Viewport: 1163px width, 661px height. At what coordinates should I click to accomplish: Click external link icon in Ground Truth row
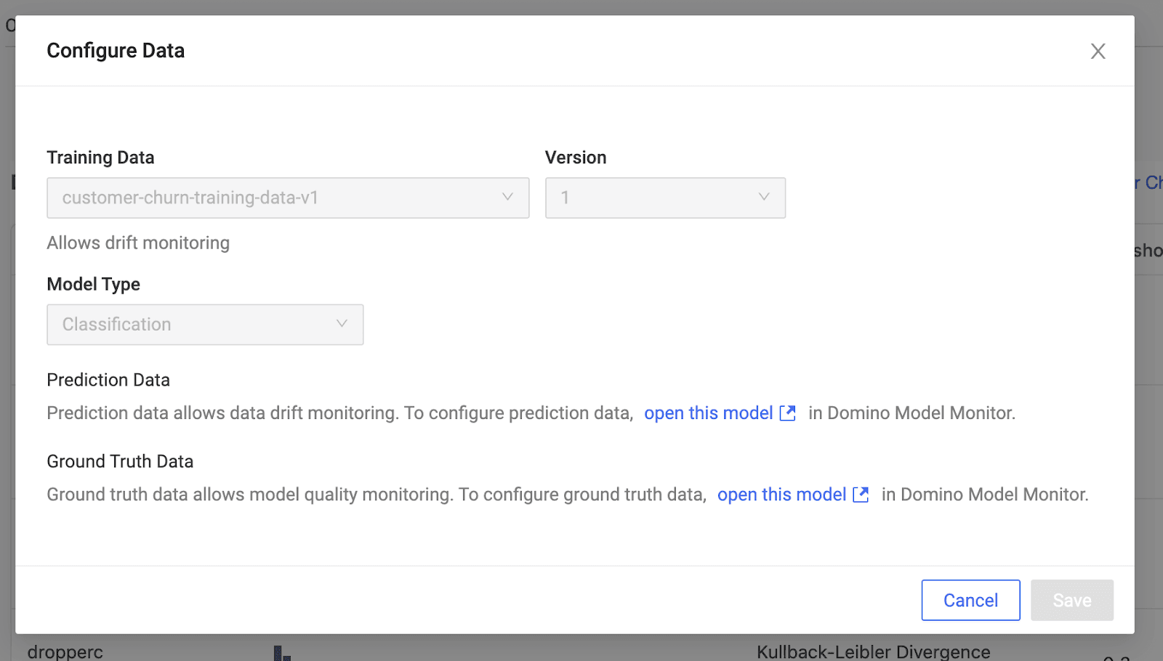[x=861, y=495]
